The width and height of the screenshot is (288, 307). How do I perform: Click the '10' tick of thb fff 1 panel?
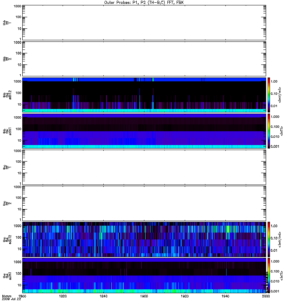tap(19, 29)
